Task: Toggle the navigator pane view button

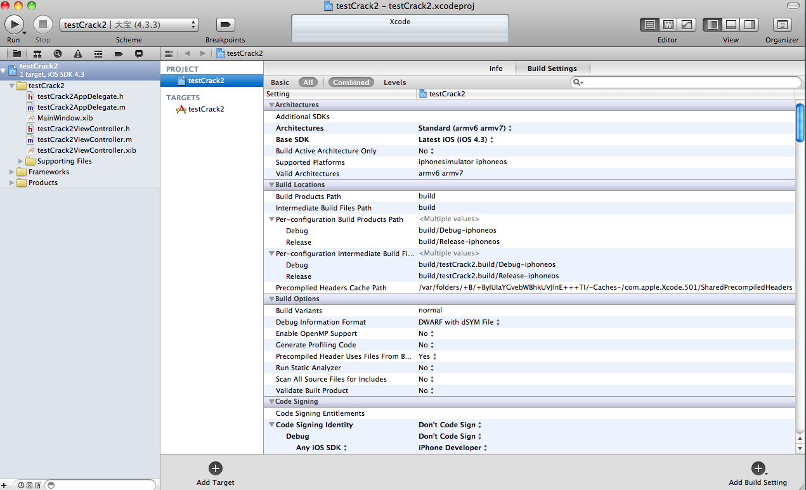Action: (x=712, y=25)
